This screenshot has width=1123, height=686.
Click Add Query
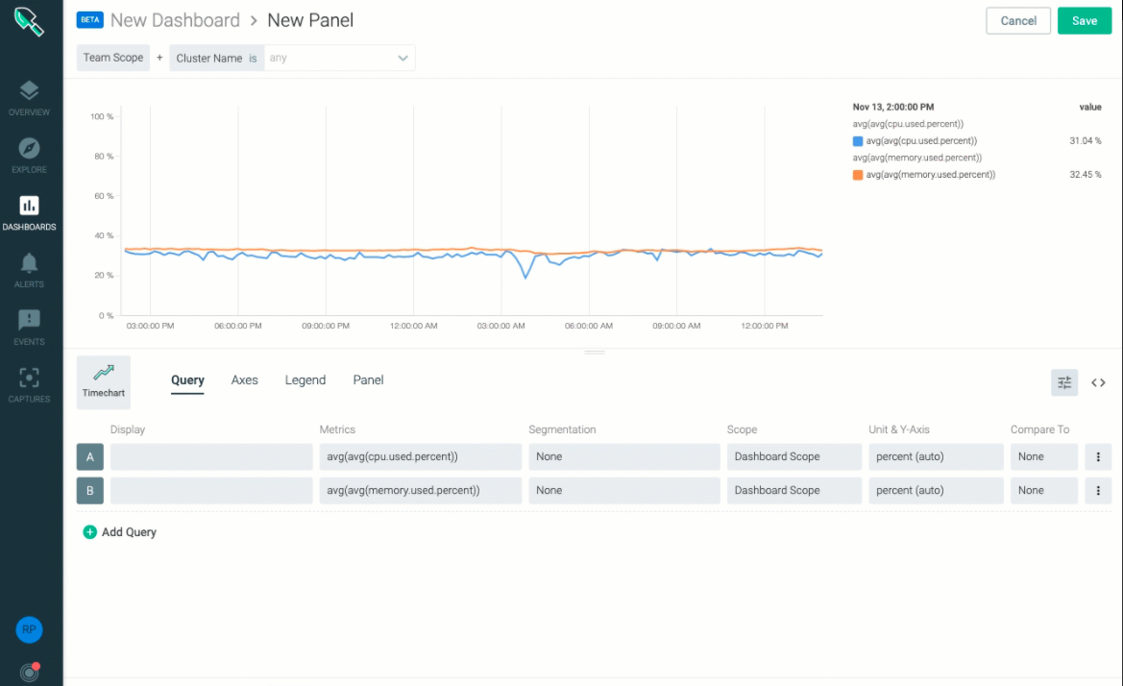click(119, 532)
